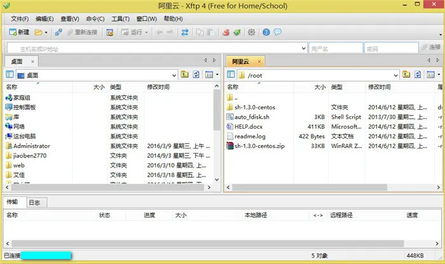Expand the host address dropdown arrow

pos(304,48)
